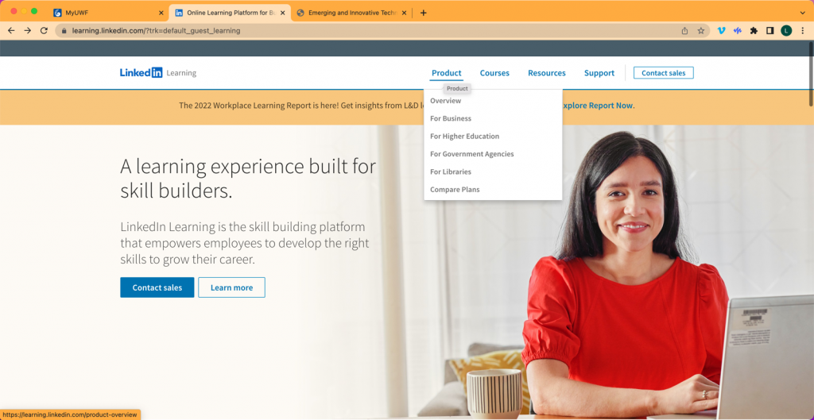Open the Support navigation menu
The width and height of the screenshot is (814, 420).
click(599, 73)
